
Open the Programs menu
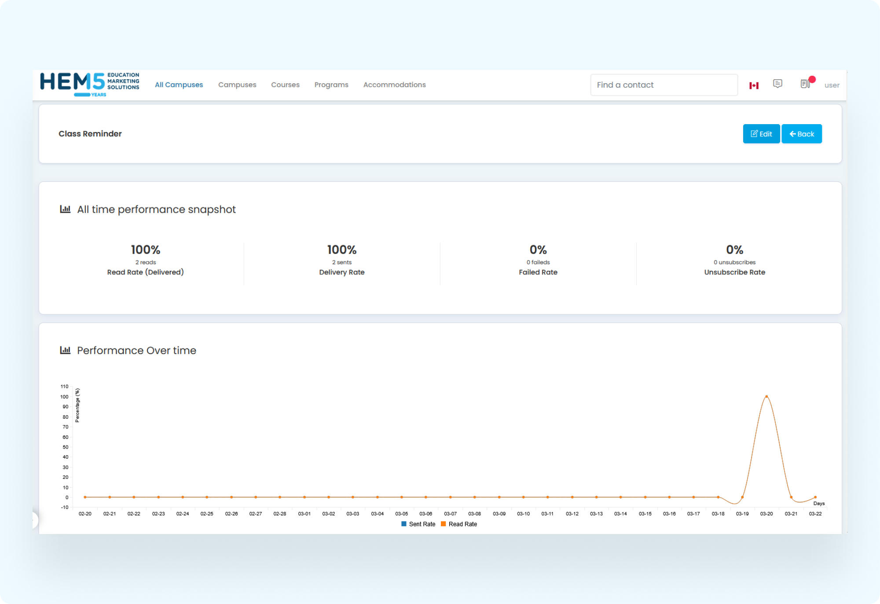(x=331, y=85)
